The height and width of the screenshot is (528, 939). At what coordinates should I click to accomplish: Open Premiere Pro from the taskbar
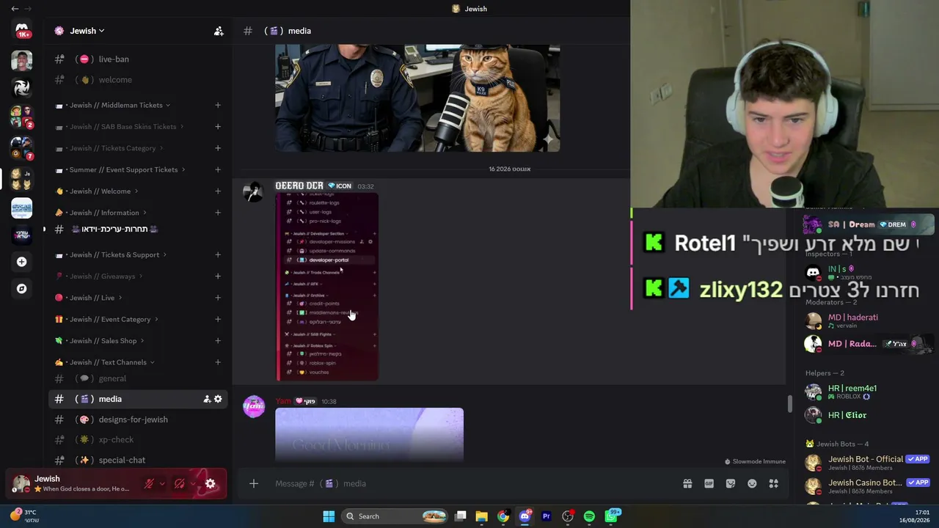tap(546, 516)
